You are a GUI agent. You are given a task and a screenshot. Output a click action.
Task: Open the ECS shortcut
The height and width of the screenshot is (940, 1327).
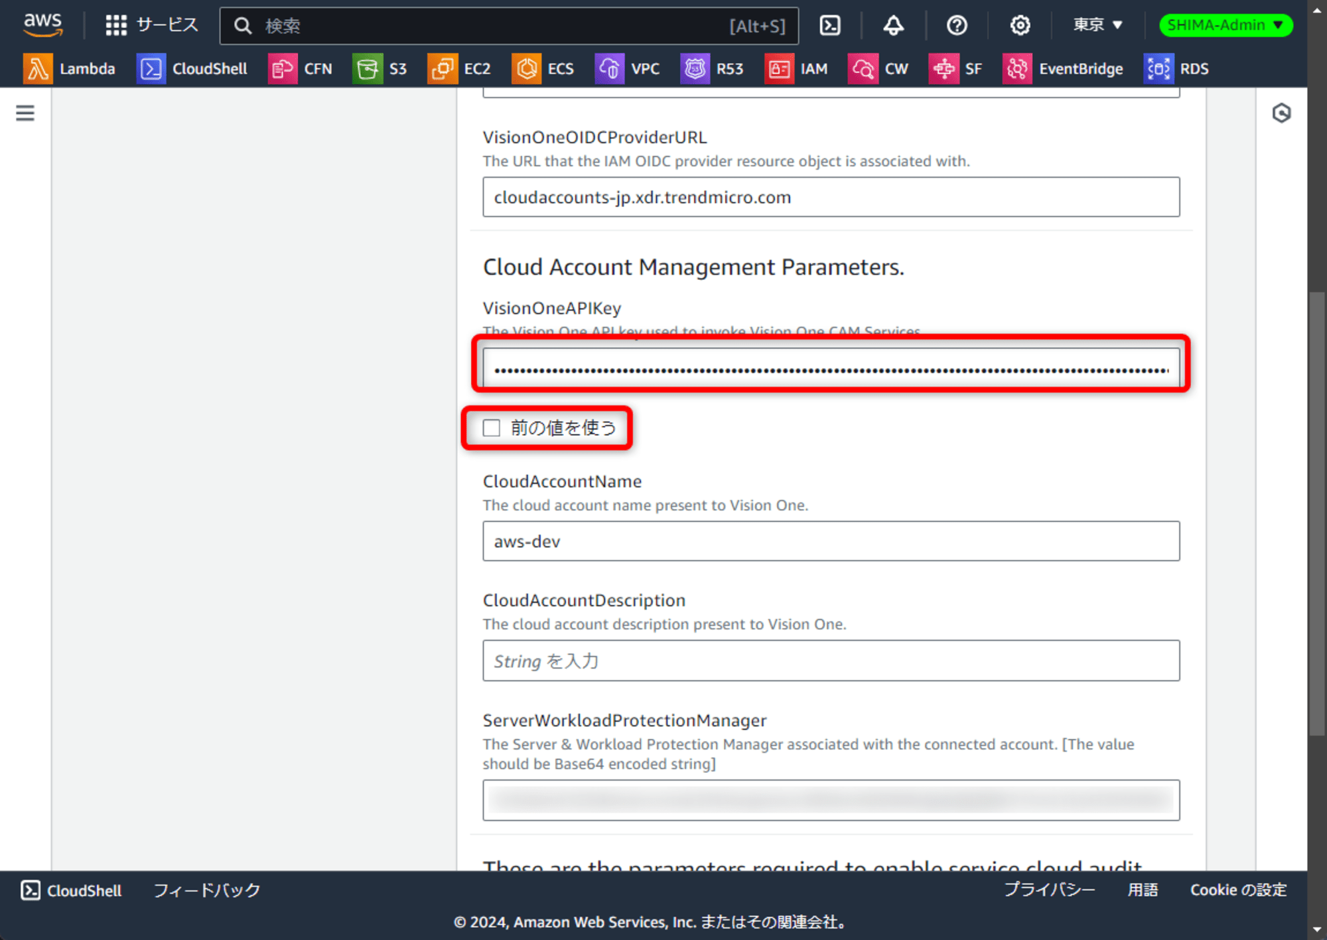pyautogui.click(x=543, y=68)
